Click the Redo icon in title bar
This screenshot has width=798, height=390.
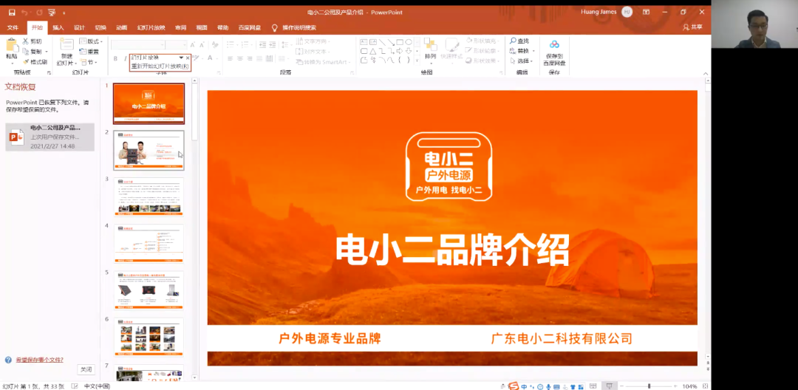tap(39, 13)
